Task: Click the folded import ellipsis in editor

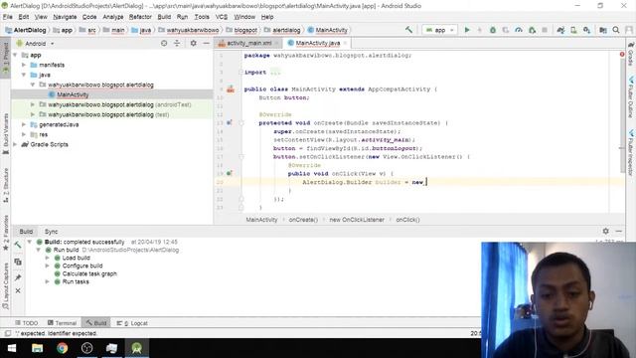Action: click(275, 73)
